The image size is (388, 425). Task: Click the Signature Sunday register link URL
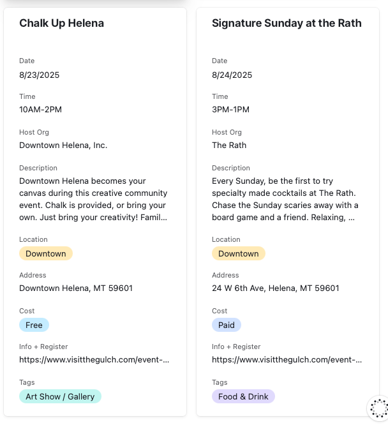coord(287,360)
